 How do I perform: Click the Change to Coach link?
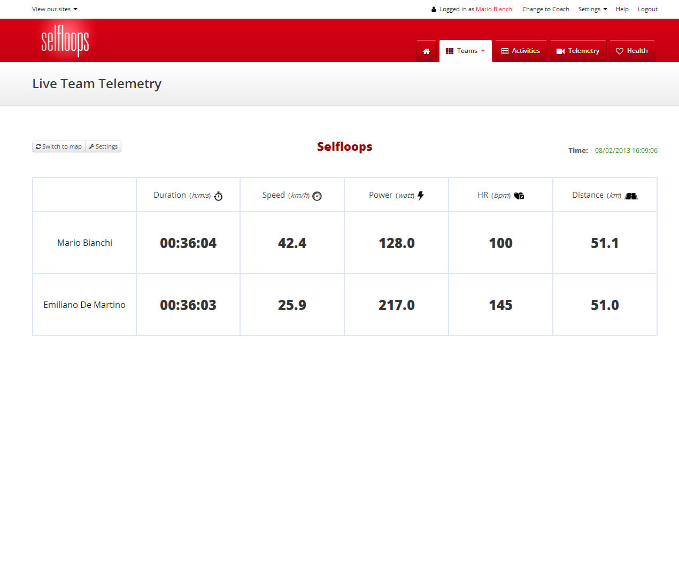tap(545, 9)
